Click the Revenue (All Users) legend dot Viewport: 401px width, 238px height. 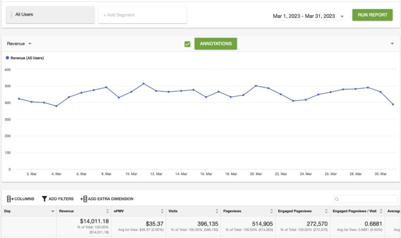7,58
